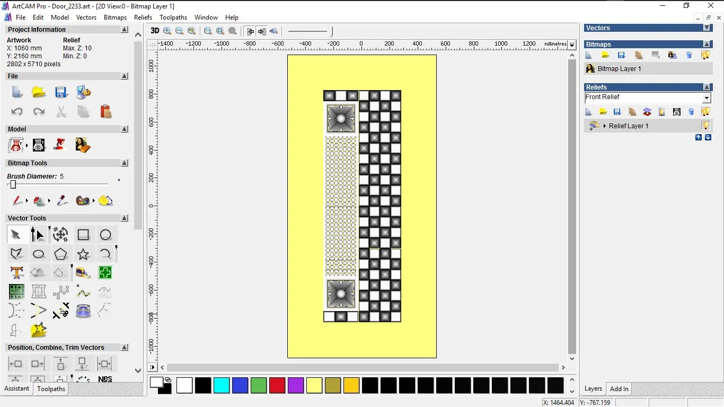This screenshot has height=407, width=724.
Task: Click the create vector text tool
Action: 16,273
